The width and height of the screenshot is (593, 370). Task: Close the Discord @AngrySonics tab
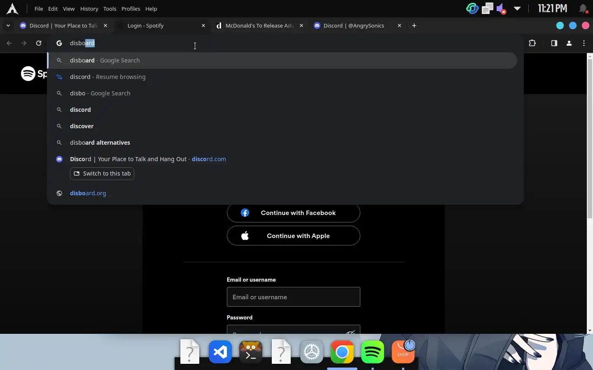click(x=399, y=25)
